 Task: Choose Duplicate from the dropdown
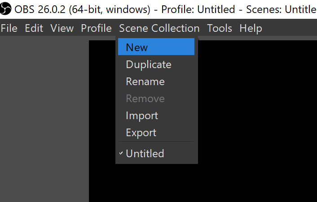click(x=149, y=64)
